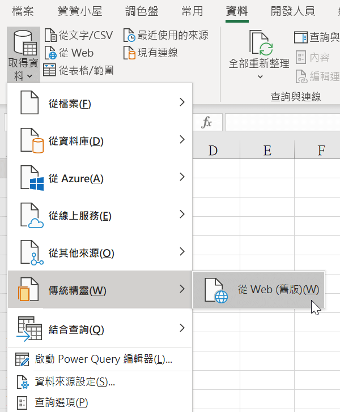Expand the 從其他來源 submenu arrow
Viewport: 340px width, 412px height.
tap(182, 251)
